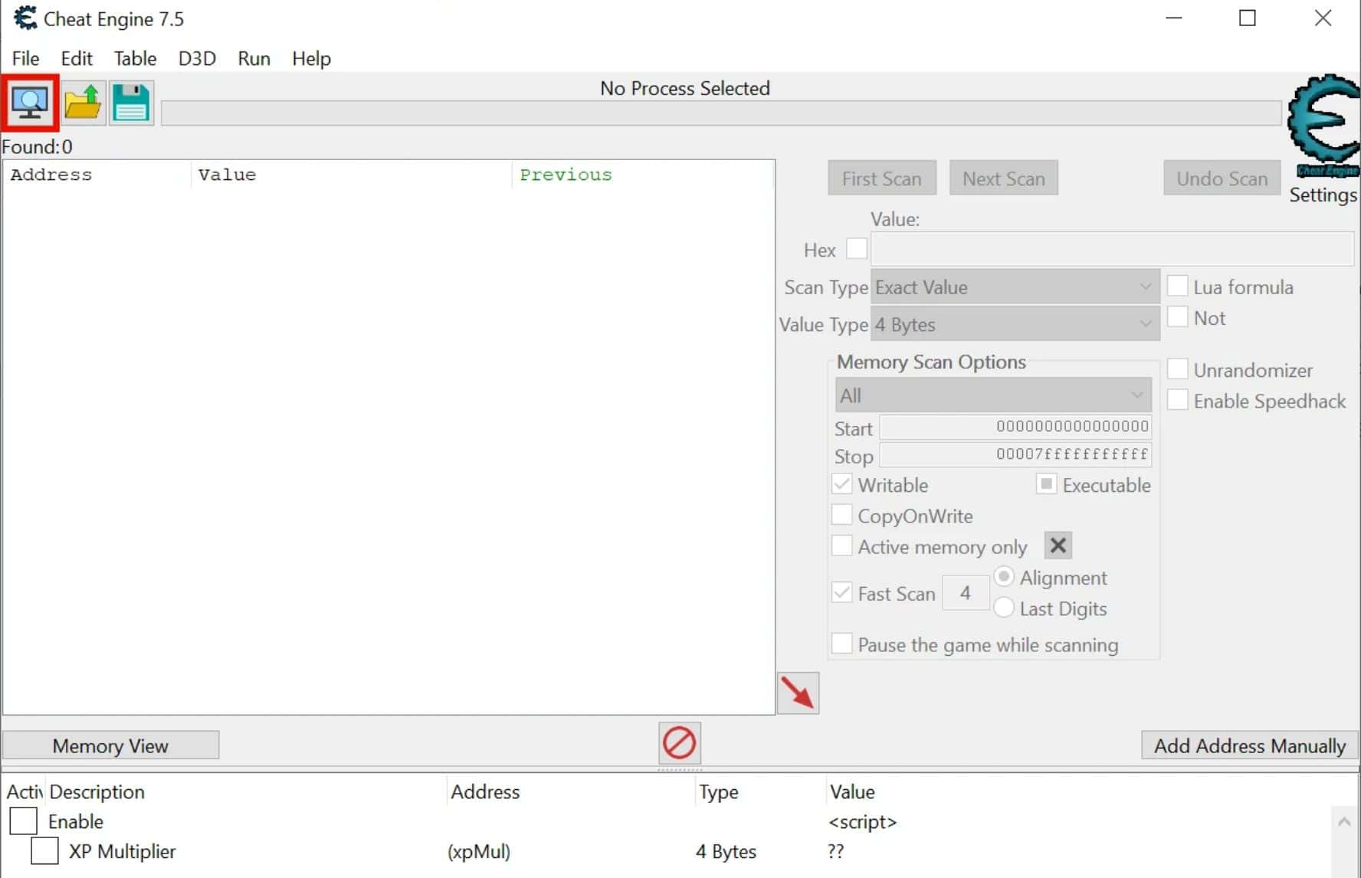The height and width of the screenshot is (878, 1361).
Task: Enable the Lua formula checkbox
Action: 1177,286
